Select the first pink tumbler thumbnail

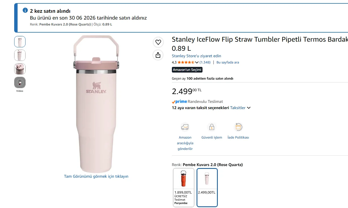click(x=20, y=42)
